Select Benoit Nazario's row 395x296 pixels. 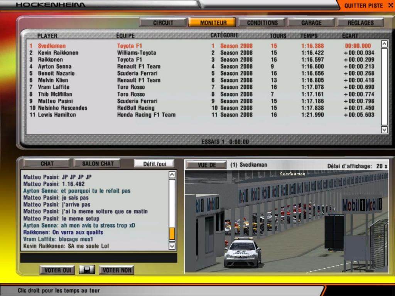pos(201,73)
